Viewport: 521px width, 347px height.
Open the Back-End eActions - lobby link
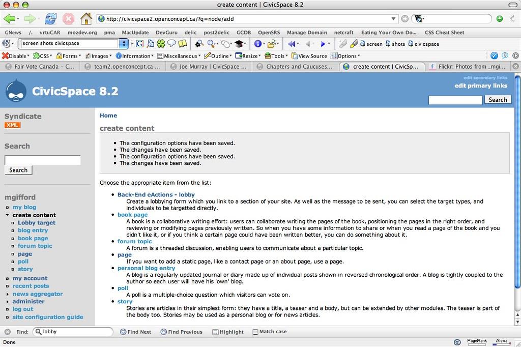tap(156, 194)
